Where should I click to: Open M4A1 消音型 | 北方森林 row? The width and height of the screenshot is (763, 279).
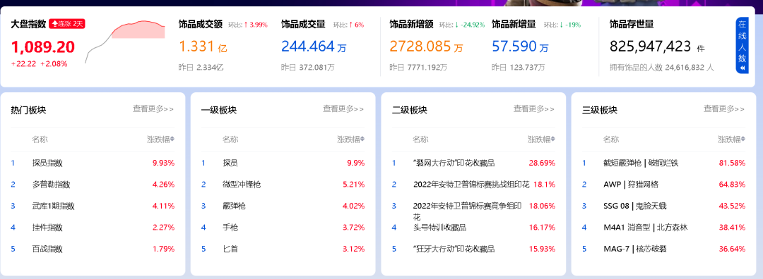(x=663, y=227)
